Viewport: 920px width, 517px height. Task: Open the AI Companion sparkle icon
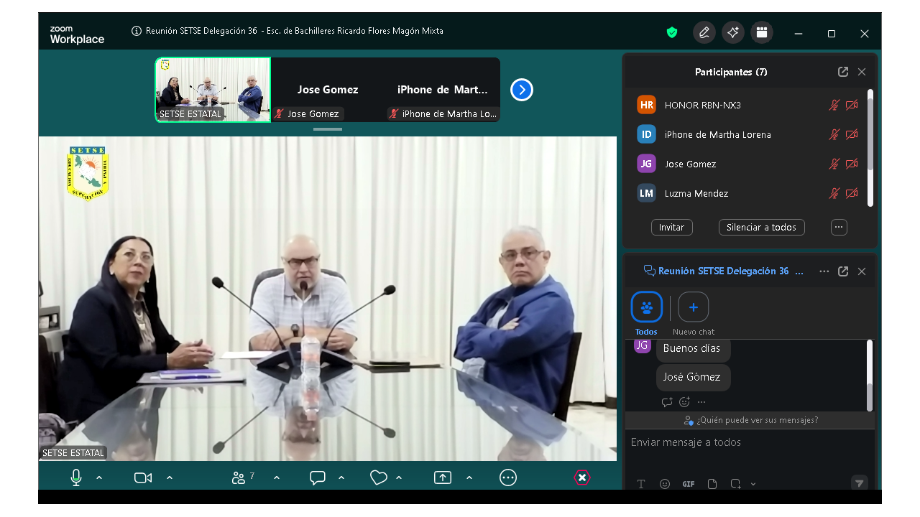click(732, 32)
